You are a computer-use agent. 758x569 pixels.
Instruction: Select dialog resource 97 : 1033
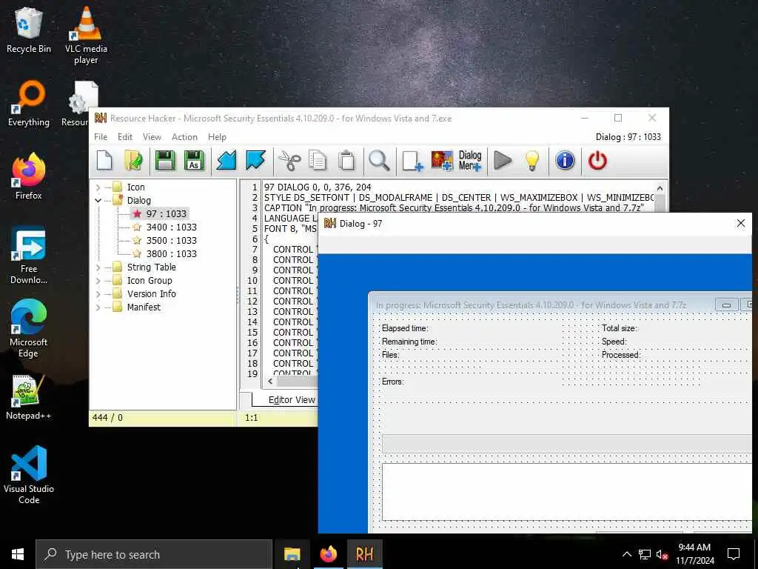167,214
